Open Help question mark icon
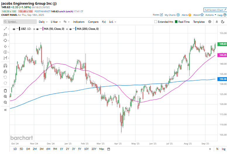The width and height of the screenshot is (227, 154). pos(225,15)
